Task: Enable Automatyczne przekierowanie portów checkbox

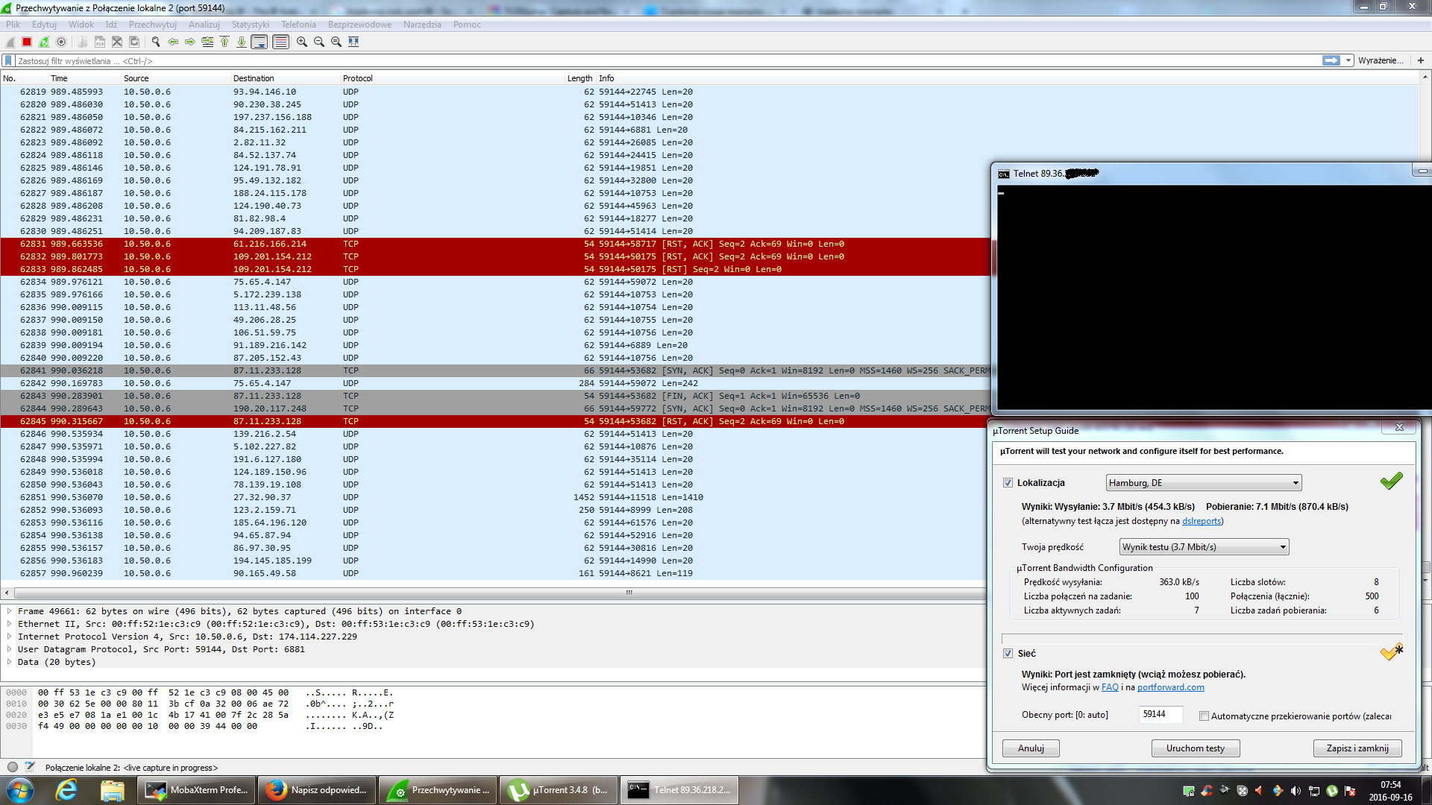Action: pos(1204,716)
